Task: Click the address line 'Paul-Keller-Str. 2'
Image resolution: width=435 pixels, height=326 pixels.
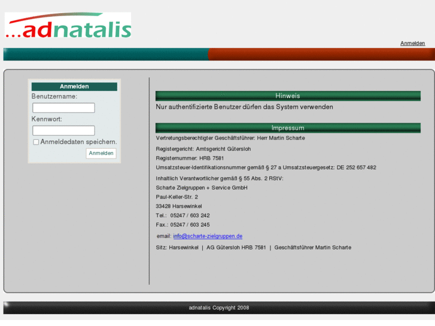Action: click(x=177, y=197)
